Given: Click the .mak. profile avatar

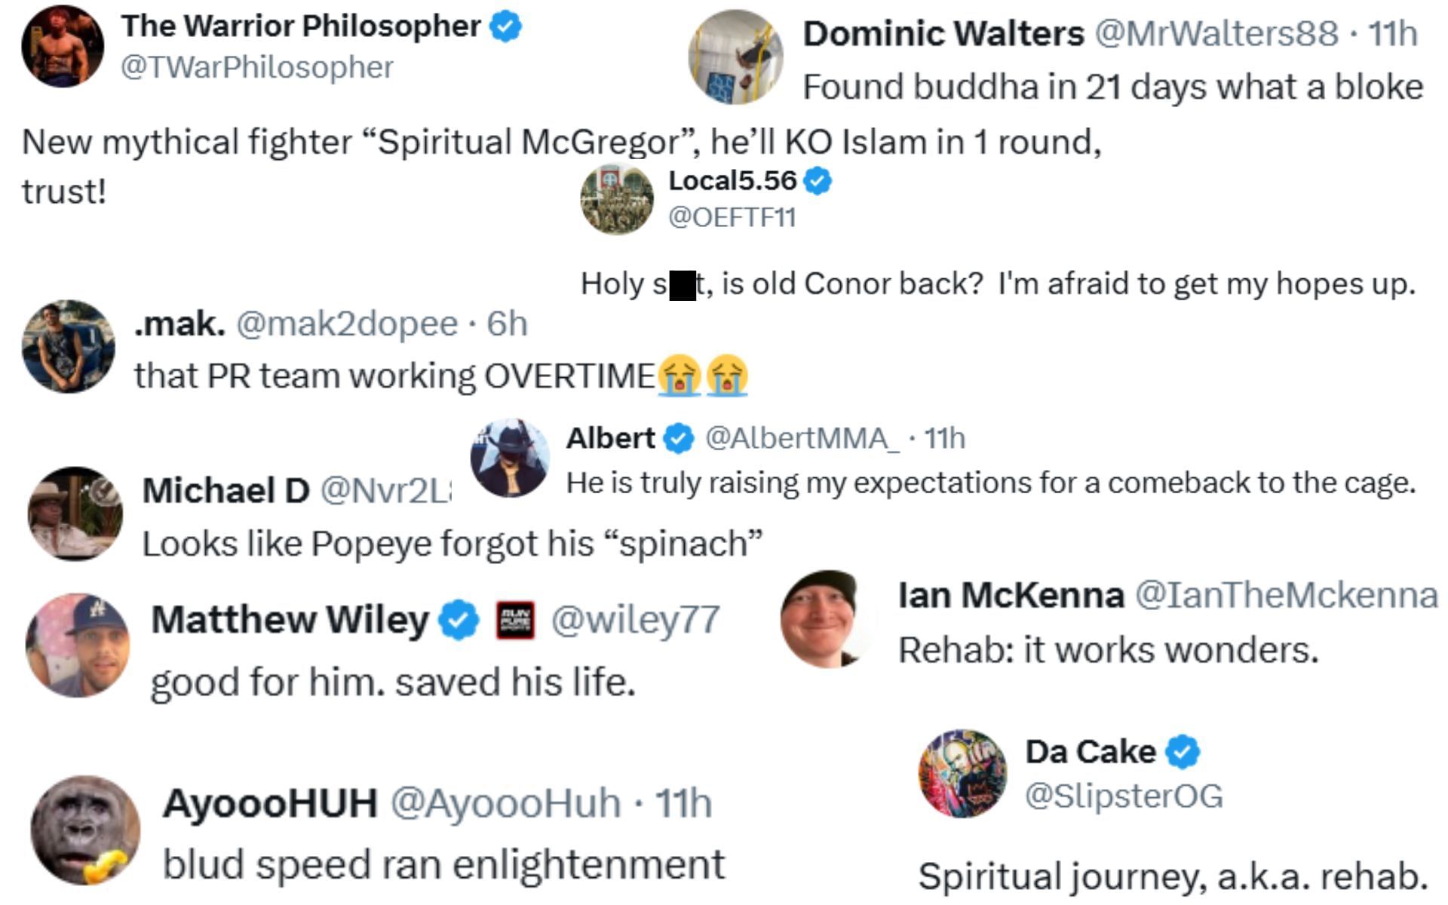Looking at the screenshot, I should [69, 346].
